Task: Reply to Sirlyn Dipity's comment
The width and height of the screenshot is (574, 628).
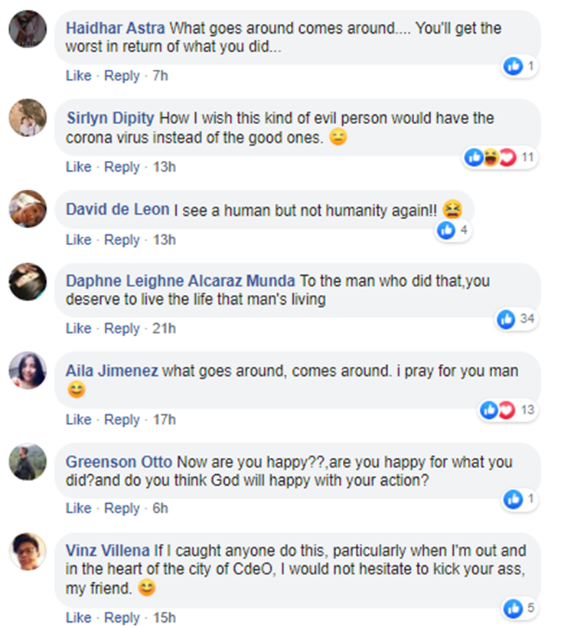Action: 122,167
